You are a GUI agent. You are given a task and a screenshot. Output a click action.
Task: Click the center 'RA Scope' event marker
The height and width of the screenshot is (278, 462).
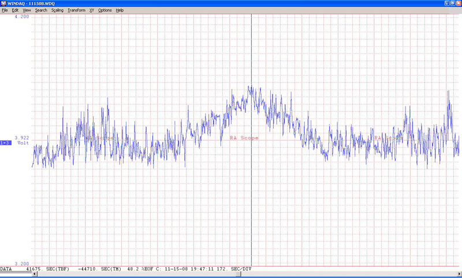pos(244,138)
